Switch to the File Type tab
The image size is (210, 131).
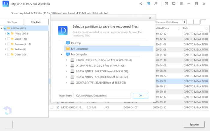(x=12, y=22)
